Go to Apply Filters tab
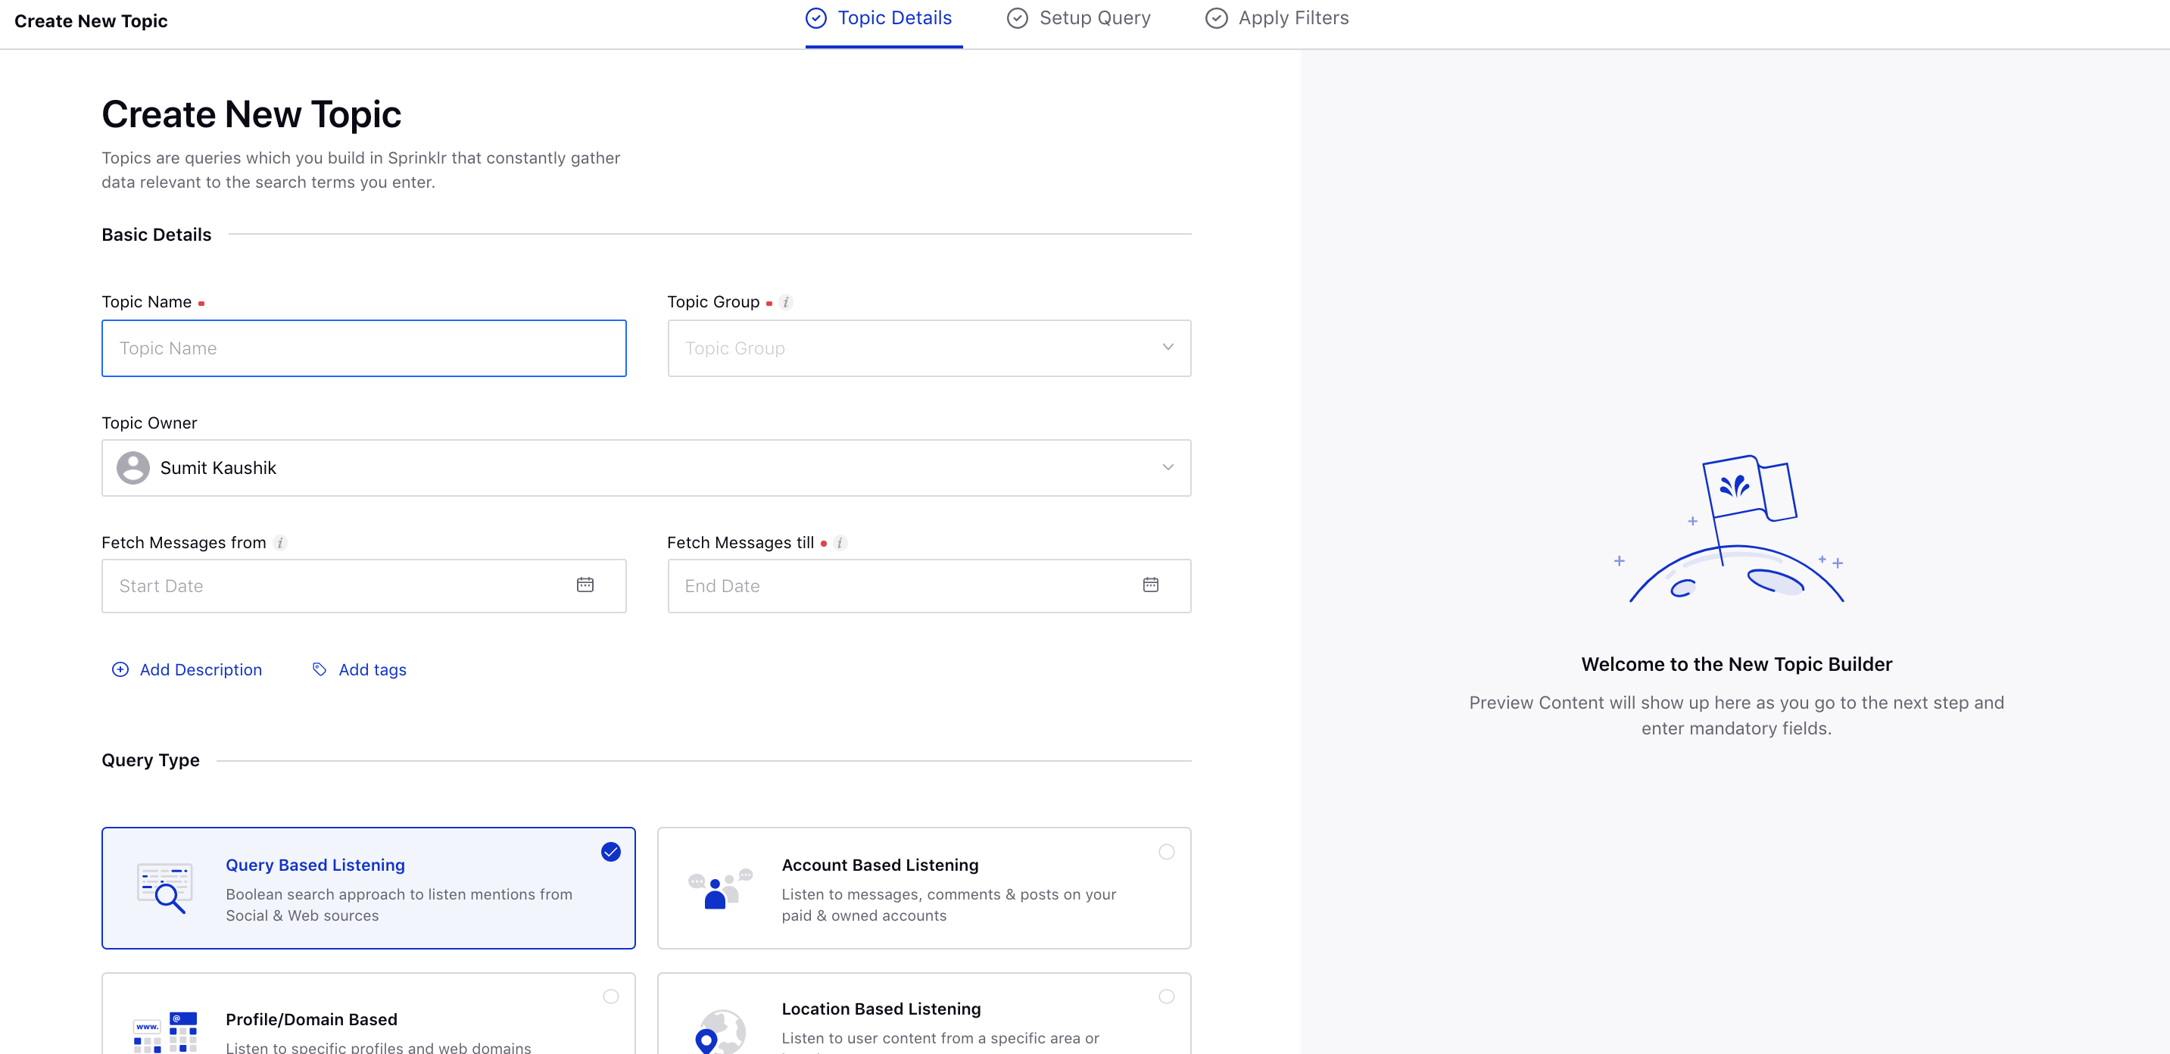 point(1277,18)
